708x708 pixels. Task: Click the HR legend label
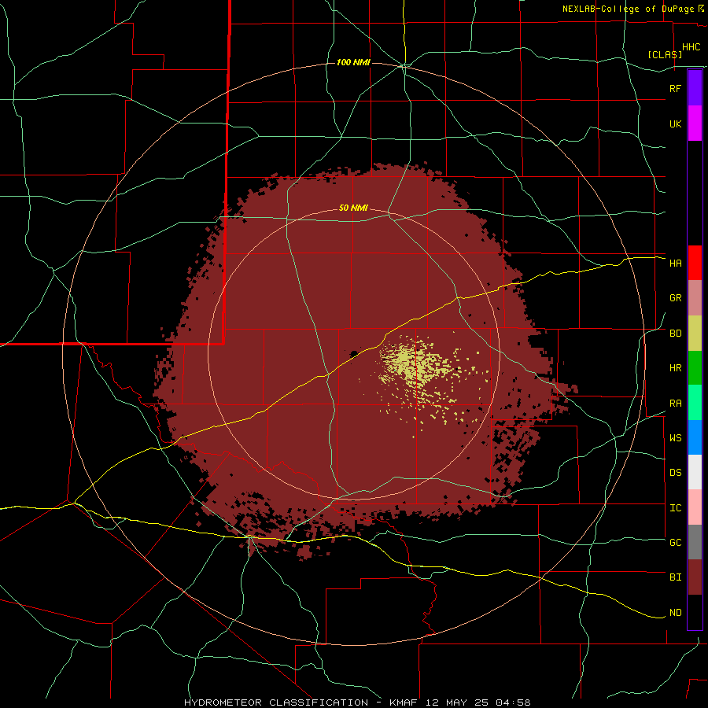point(675,368)
